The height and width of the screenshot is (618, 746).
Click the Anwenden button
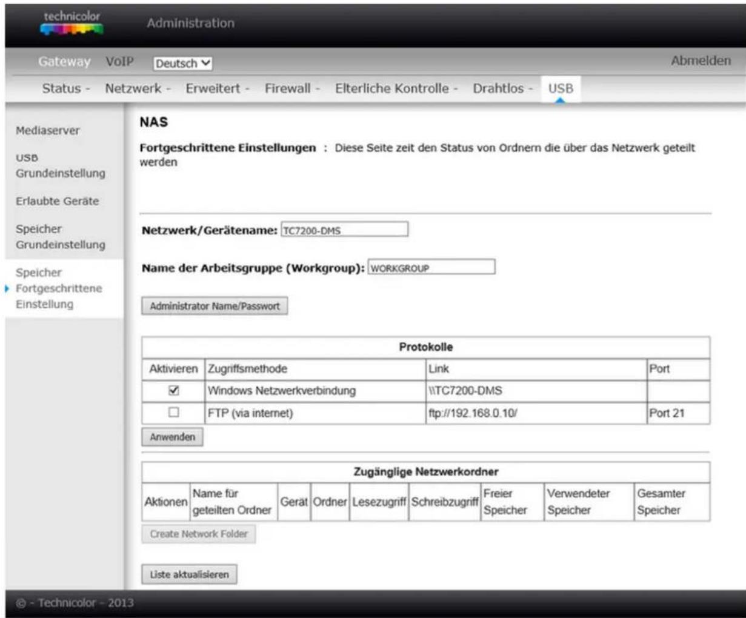173,437
